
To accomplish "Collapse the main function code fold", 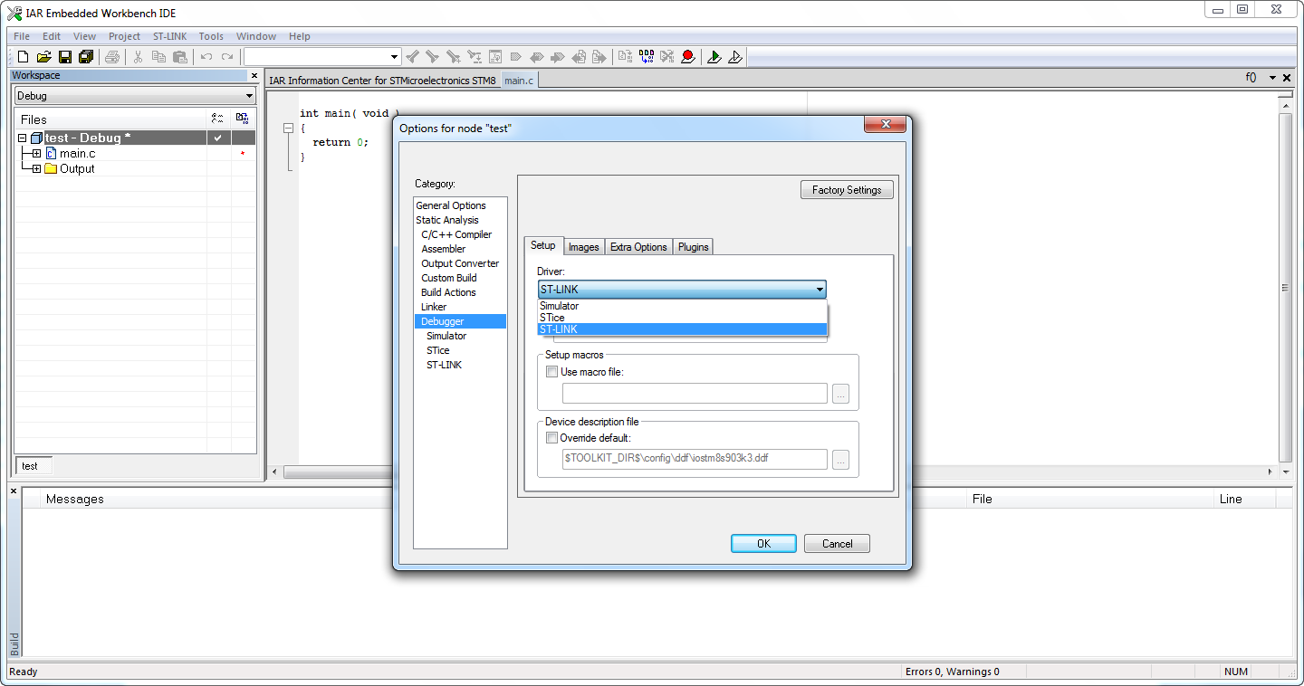I will [x=289, y=129].
